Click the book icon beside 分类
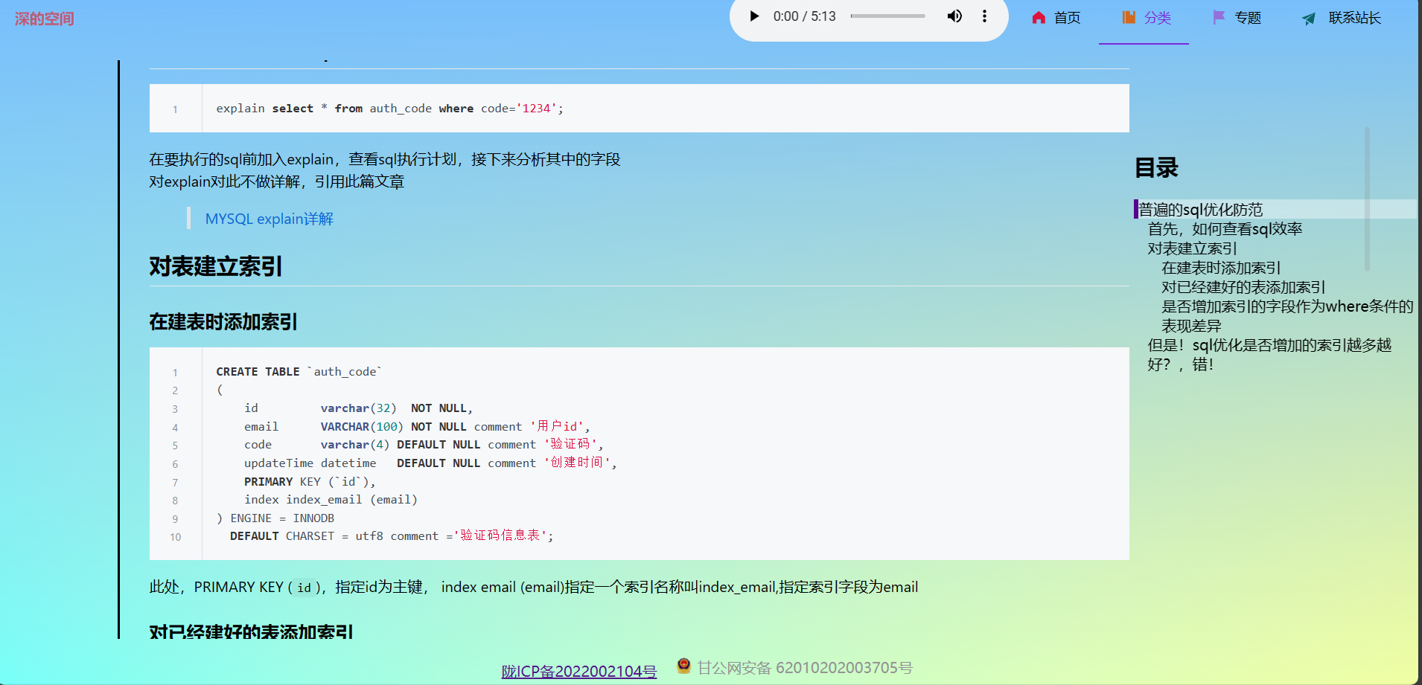Image resolution: width=1422 pixels, height=685 pixels. coord(1129,18)
